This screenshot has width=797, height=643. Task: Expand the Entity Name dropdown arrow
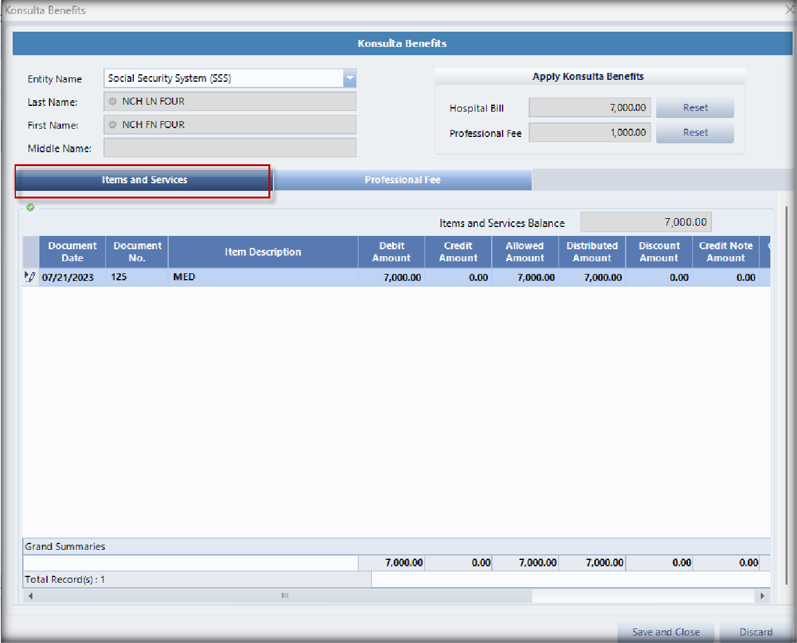point(350,78)
